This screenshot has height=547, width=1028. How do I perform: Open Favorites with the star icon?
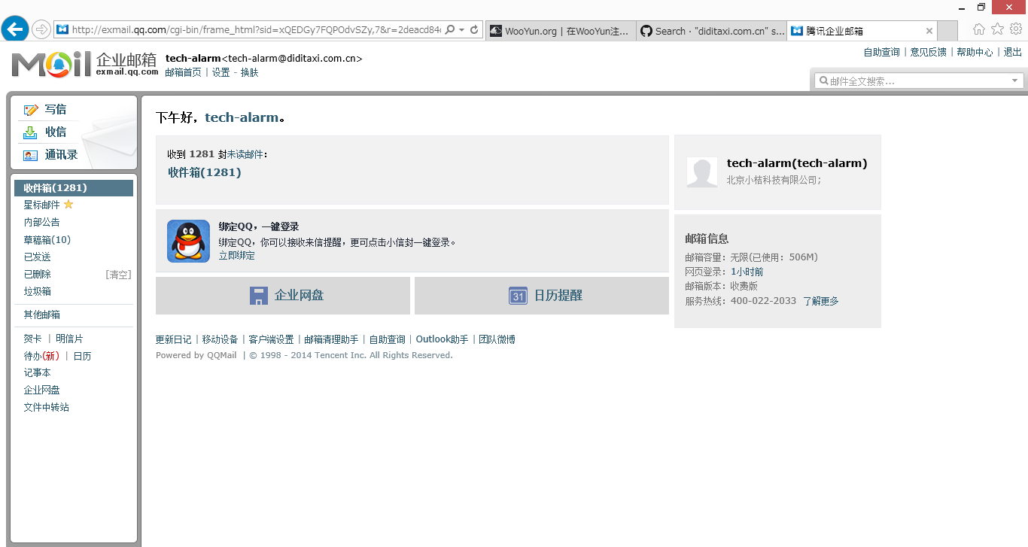point(997,29)
